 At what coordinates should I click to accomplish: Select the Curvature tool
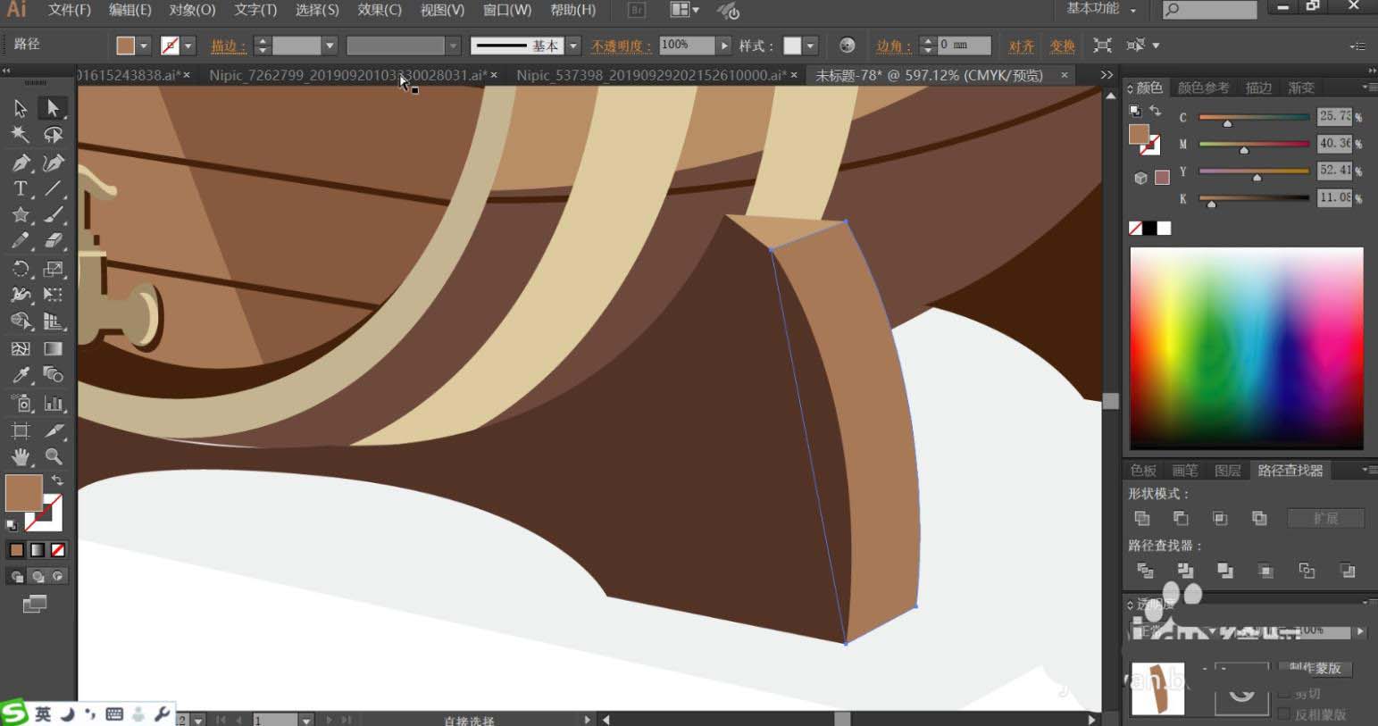(x=53, y=163)
